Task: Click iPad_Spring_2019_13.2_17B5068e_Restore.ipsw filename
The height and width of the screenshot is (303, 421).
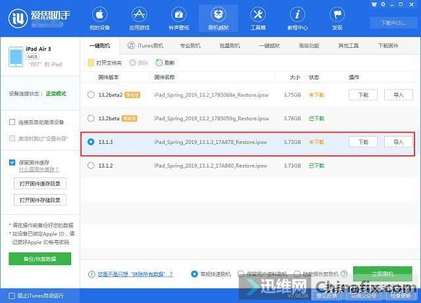Action: (211, 95)
